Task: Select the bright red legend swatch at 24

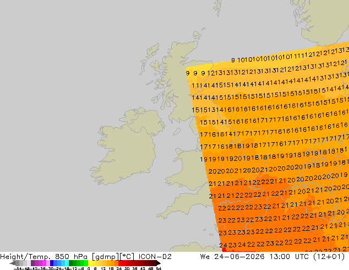Action: tap(120, 263)
